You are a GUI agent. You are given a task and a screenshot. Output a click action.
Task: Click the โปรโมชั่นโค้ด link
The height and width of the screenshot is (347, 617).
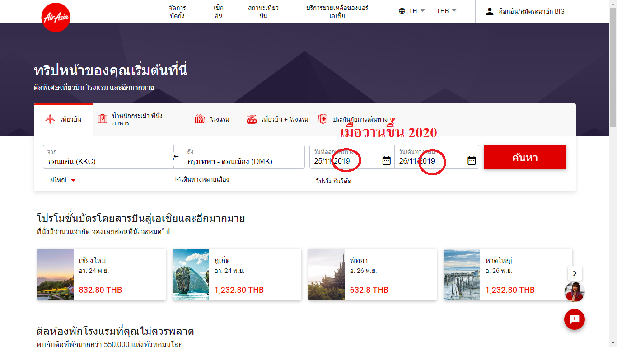click(333, 181)
